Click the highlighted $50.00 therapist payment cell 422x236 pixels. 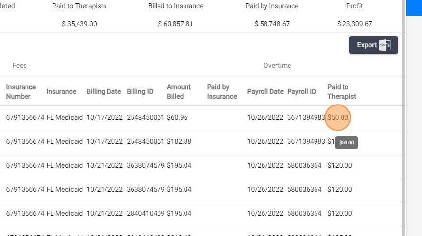coord(338,118)
